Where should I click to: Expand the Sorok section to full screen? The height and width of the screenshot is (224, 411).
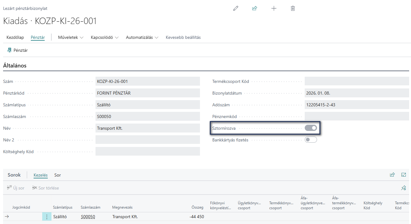pyautogui.click(x=404, y=175)
